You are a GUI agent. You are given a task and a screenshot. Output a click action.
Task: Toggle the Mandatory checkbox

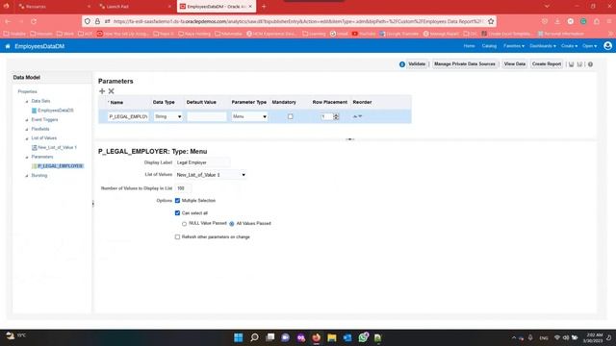[x=291, y=116]
